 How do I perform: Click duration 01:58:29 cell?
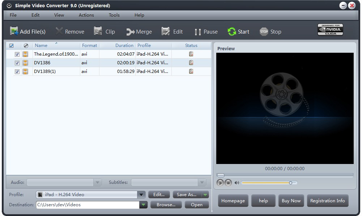click(x=125, y=72)
